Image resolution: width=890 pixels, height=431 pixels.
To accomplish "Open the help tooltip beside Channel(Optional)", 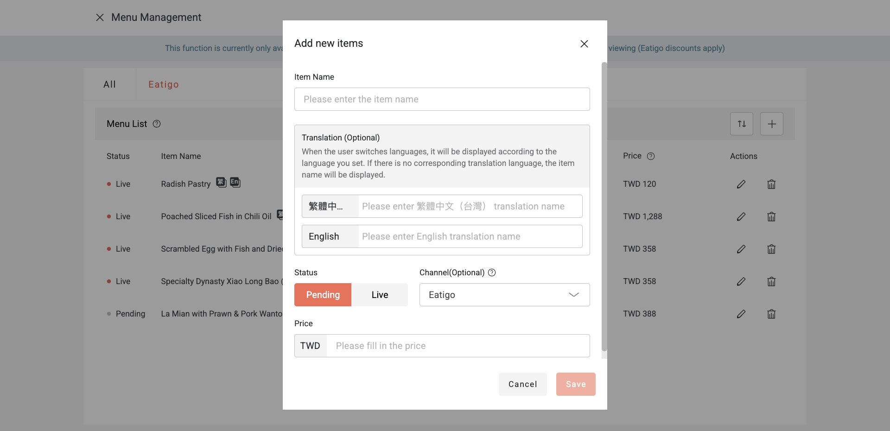I will [x=492, y=273].
